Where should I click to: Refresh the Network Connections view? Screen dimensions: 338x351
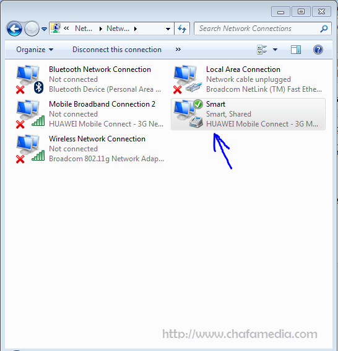(x=182, y=29)
